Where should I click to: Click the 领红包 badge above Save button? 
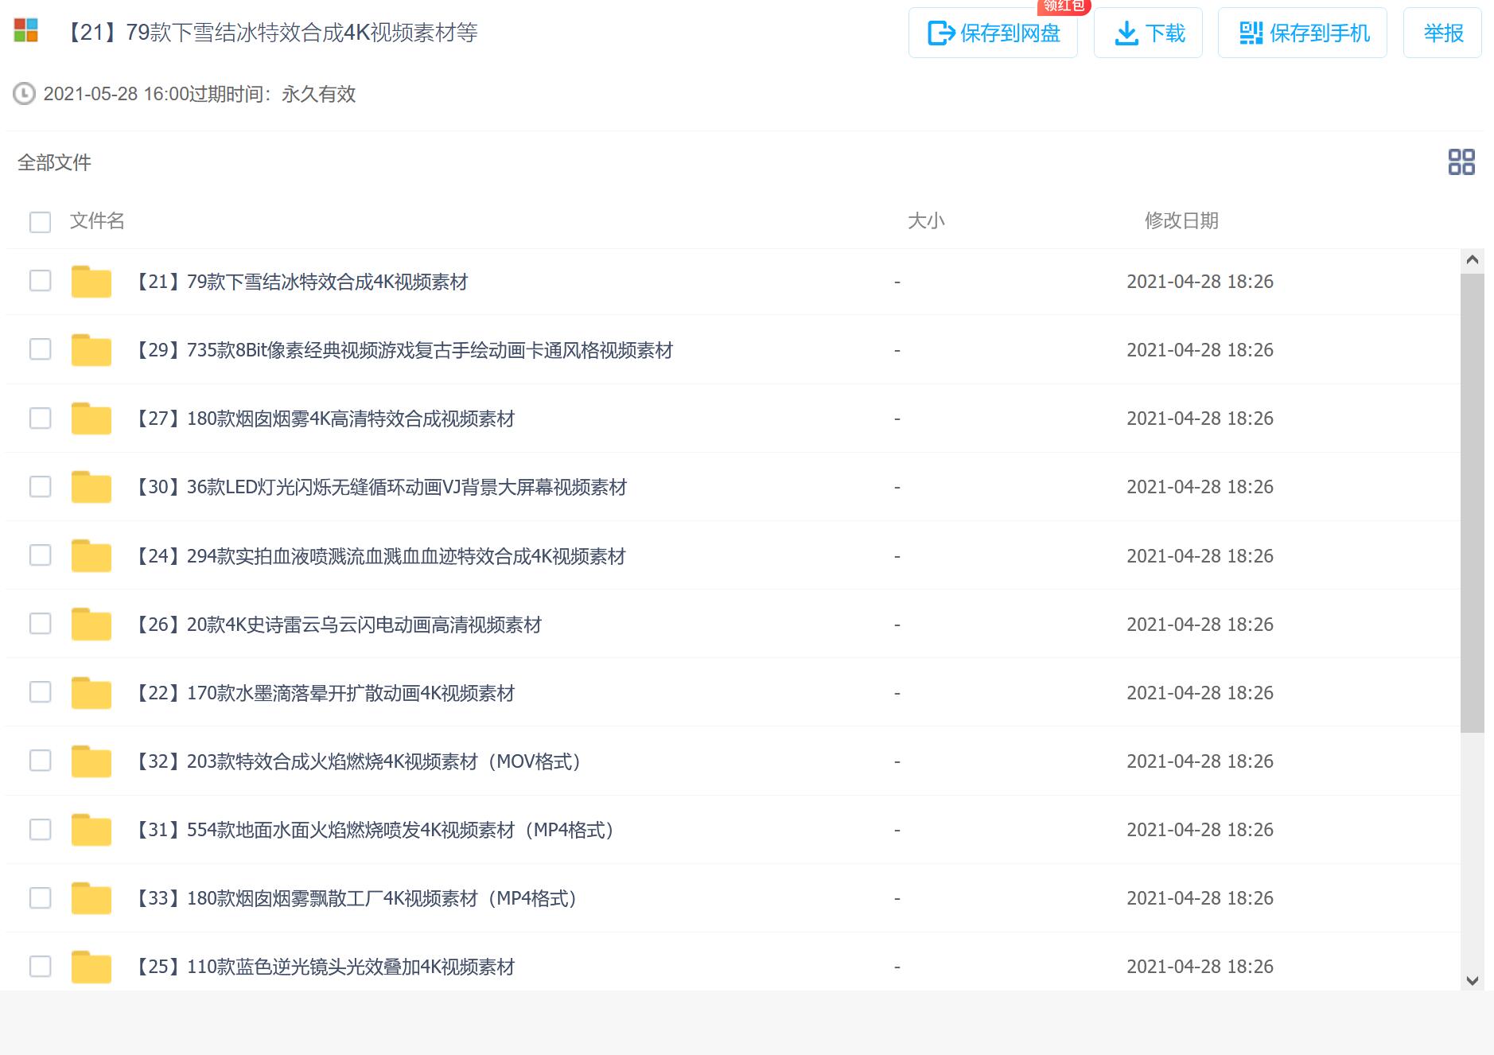tap(1064, 6)
